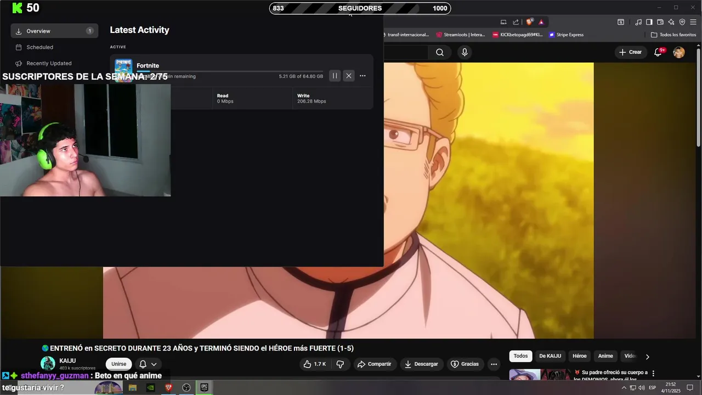Open Fortnite download more options menu
The width and height of the screenshot is (702, 395).
coord(363,76)
